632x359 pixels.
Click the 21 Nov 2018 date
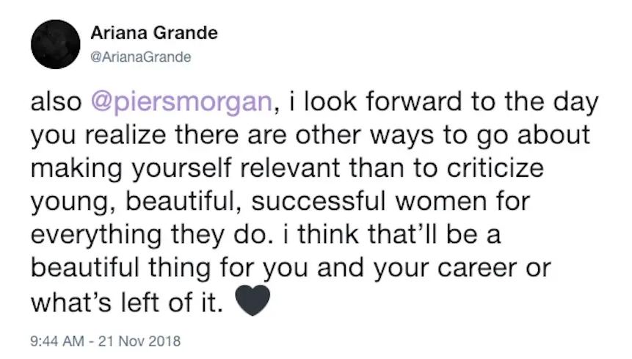139,341
